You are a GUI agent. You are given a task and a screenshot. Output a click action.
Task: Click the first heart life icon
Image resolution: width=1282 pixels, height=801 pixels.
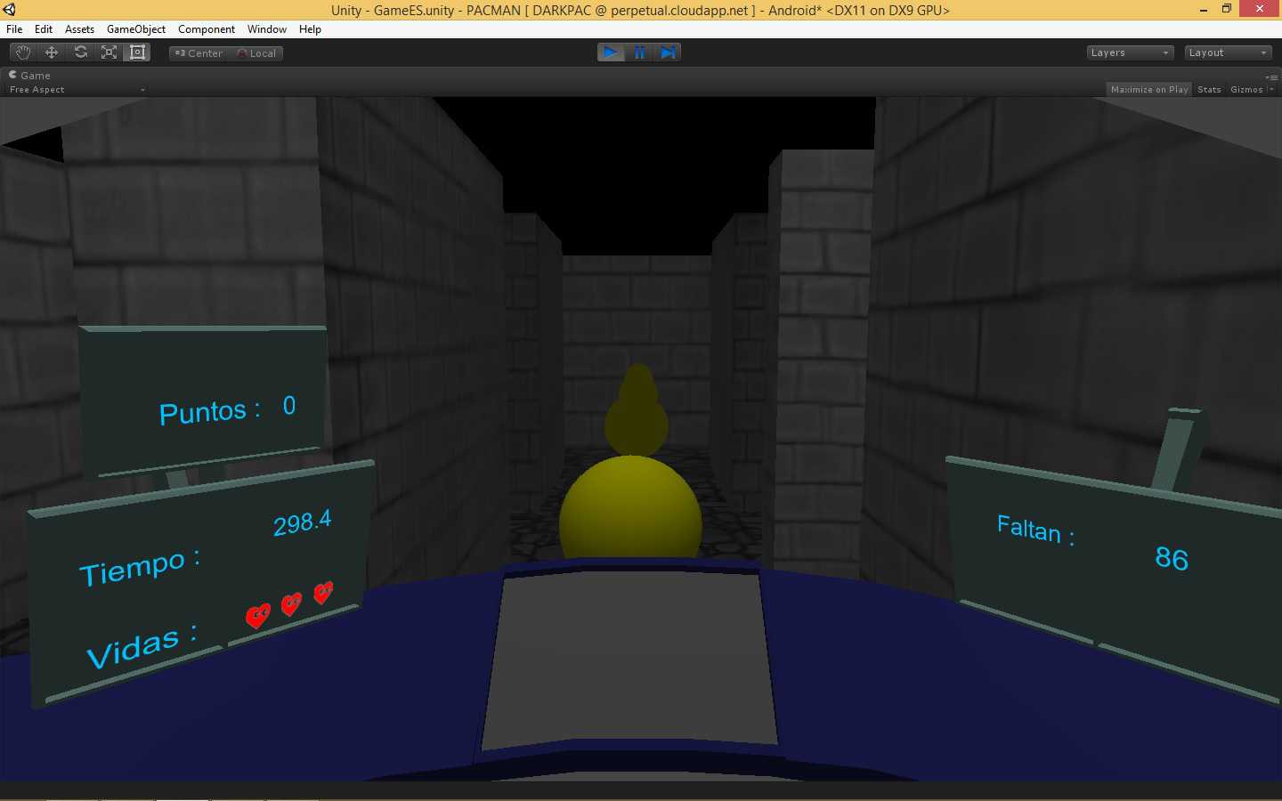258,615
